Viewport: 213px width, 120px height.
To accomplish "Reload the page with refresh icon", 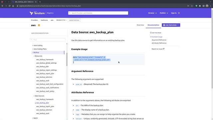I will click(10, 6).
